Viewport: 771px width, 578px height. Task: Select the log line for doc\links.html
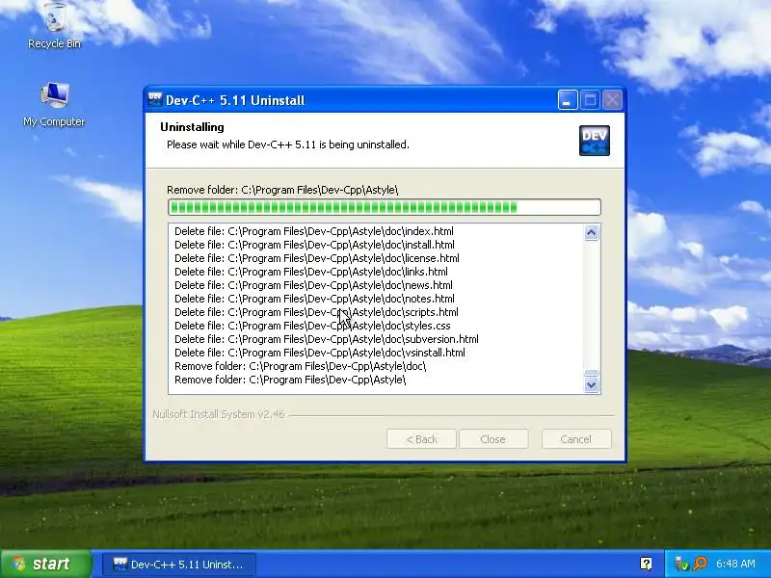[x=310, y=272]
